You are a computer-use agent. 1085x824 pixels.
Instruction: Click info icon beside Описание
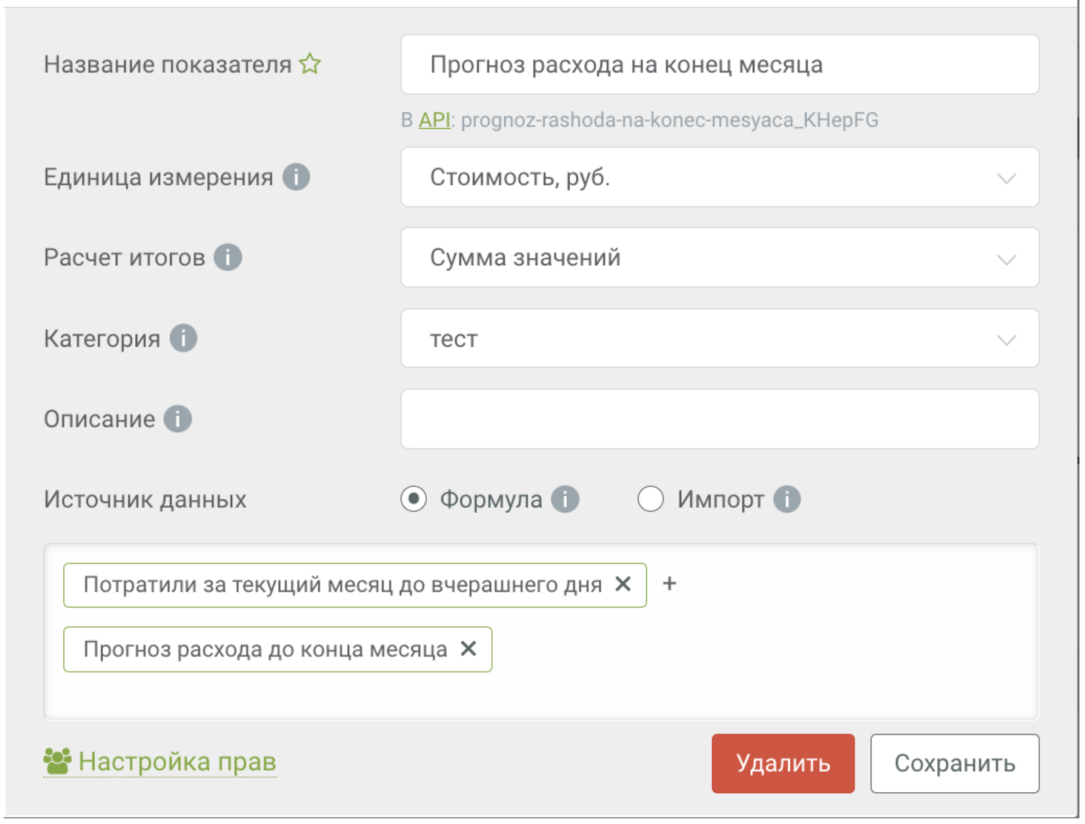(178, 419)
